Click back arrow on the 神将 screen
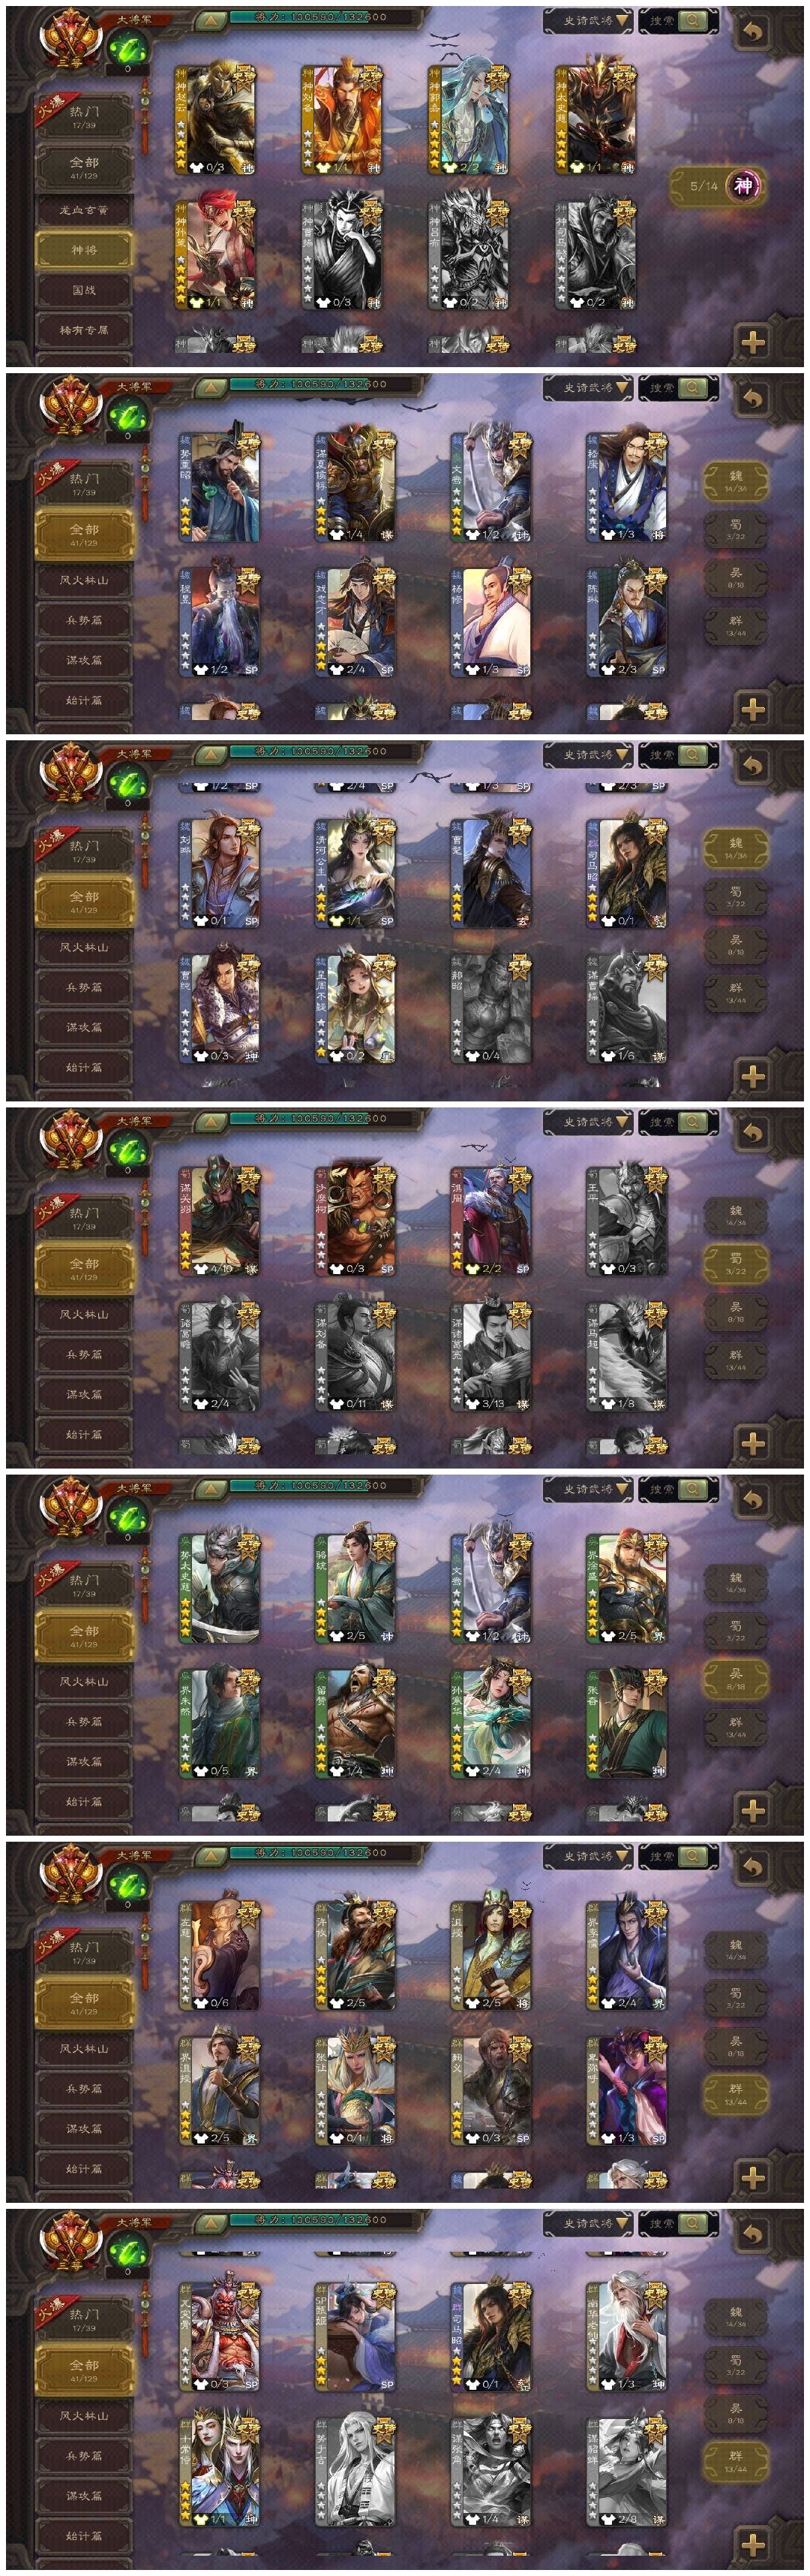Image resolution: width=810 pixels, height=2576 pixels. click(753, 31)
